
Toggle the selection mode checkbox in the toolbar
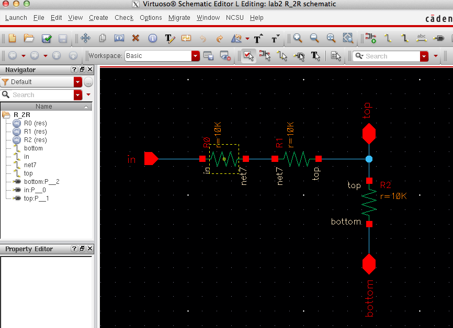coord(248,56)
